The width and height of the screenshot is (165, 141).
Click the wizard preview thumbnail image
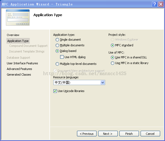(17, 17)
